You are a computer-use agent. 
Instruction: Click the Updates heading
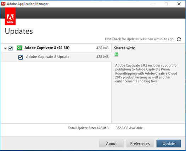pos(19,31)
